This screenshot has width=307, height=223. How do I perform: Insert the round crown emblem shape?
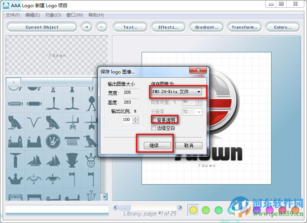pos(53,141)
